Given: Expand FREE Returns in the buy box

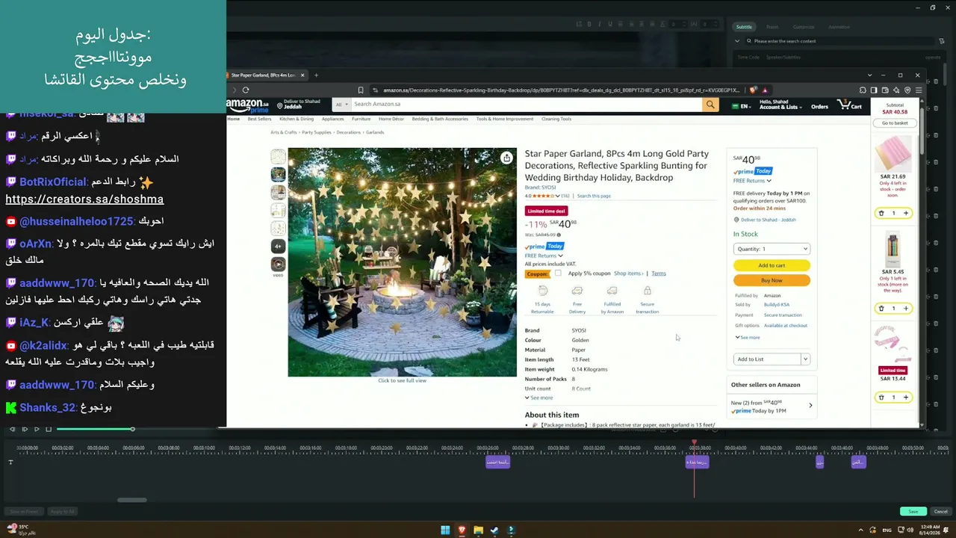Looking at the screenshot, I should click(752, 181).
